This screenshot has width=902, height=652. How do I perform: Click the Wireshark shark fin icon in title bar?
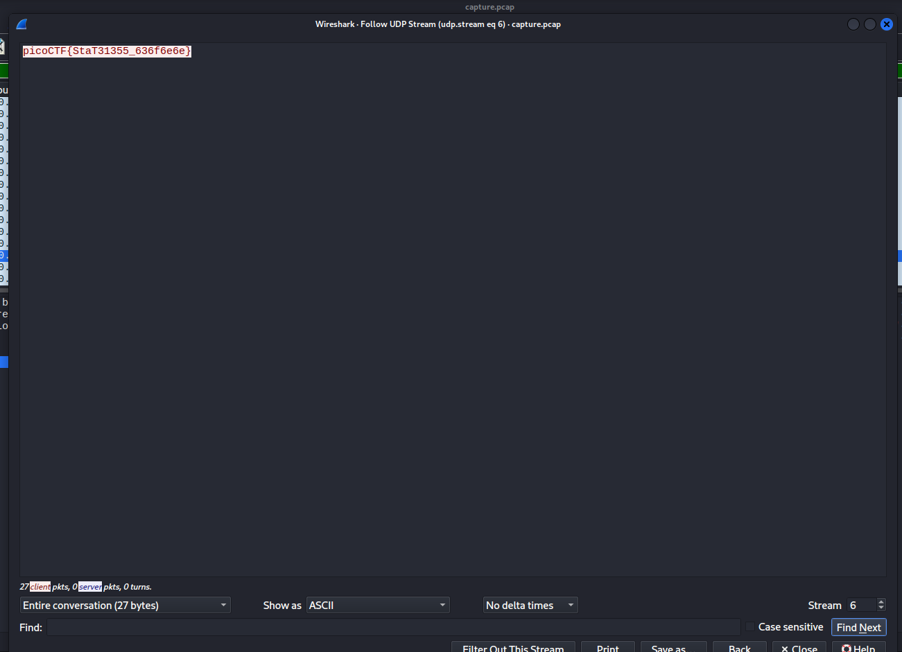[x=21, y=24]
